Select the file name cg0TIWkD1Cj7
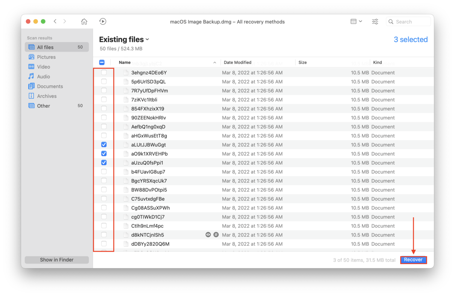Screen dimensions: 455x296 [148, 217]
